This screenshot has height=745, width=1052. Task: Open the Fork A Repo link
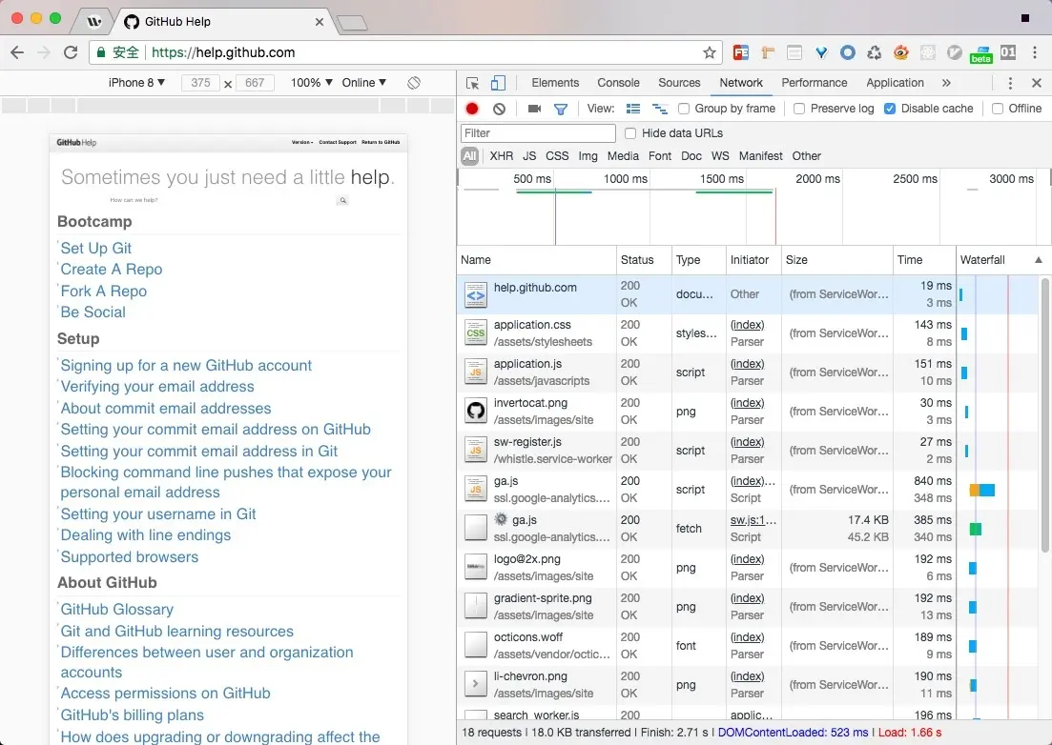[103, 291]
